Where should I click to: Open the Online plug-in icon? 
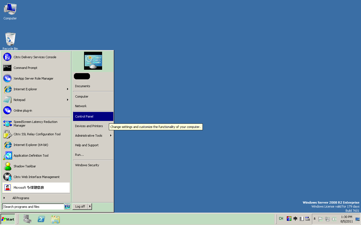click(x=7, y=111)
